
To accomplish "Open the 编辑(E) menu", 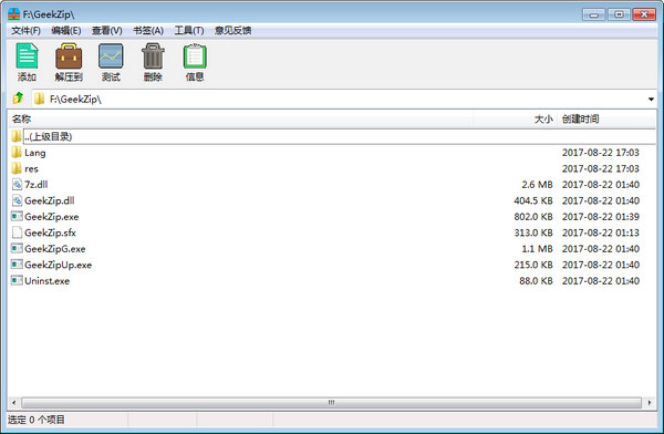I will click(66, 30).
